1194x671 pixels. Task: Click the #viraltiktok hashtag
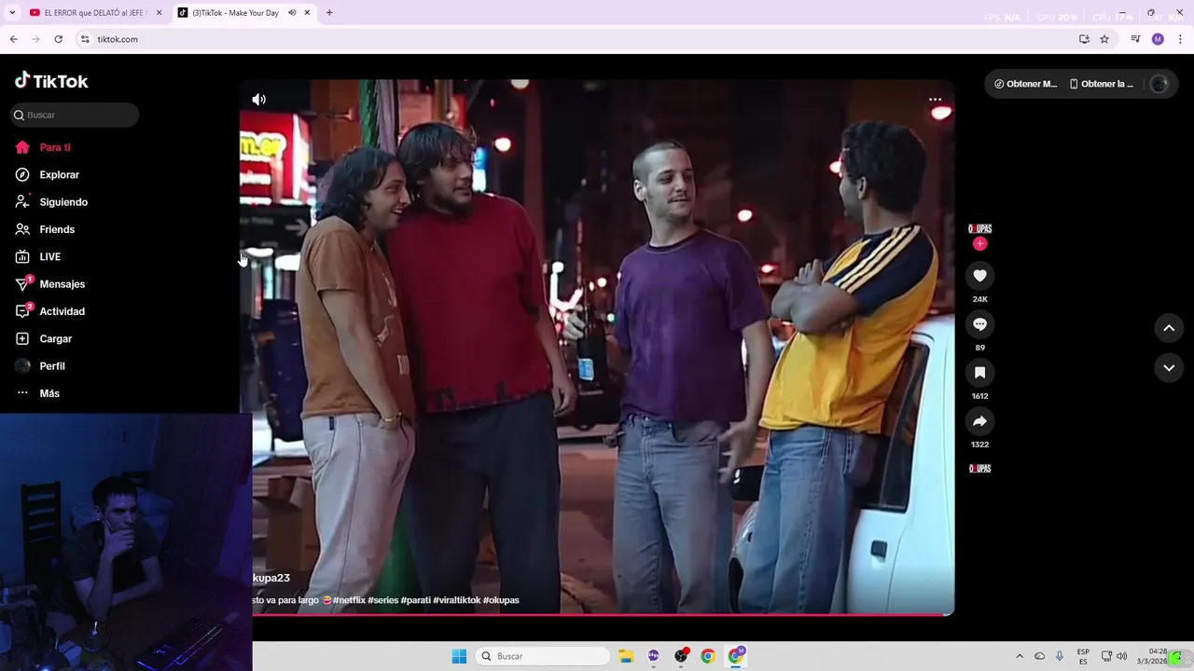coord(457,600)
